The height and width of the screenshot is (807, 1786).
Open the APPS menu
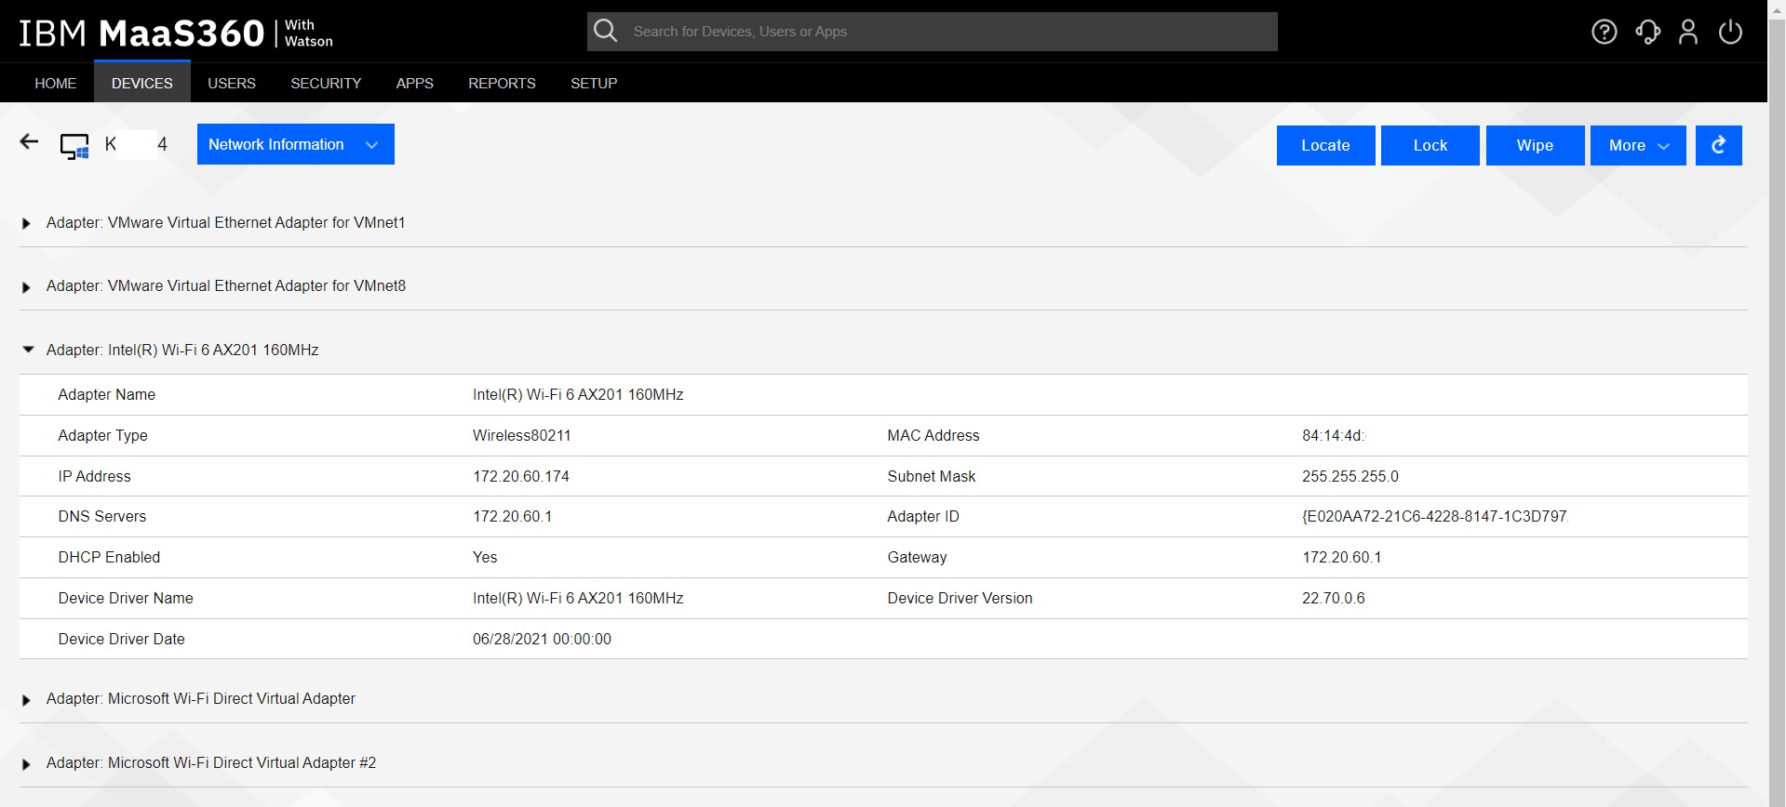coord(415,83)
